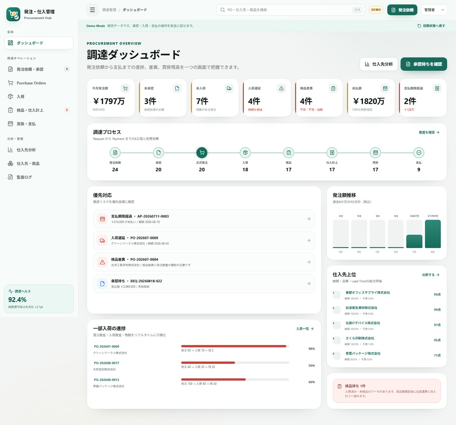Click the 承認 step icon in 調達プロセス

tap(158, 153)
